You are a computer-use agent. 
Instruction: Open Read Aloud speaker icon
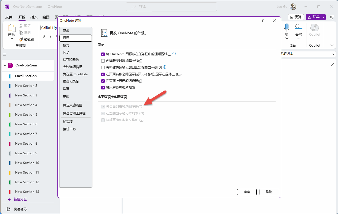(298, 27)
